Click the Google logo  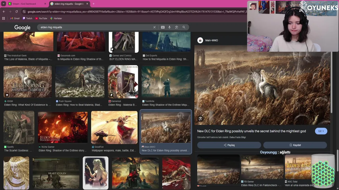pos(22,27)
